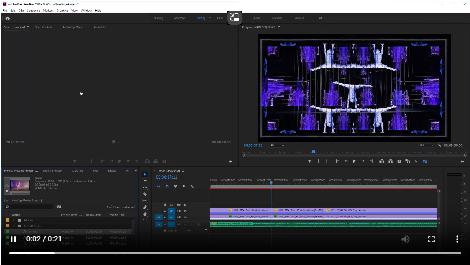Switch to Effect Controls tab
470x265 pixels.
click(43, 27)
